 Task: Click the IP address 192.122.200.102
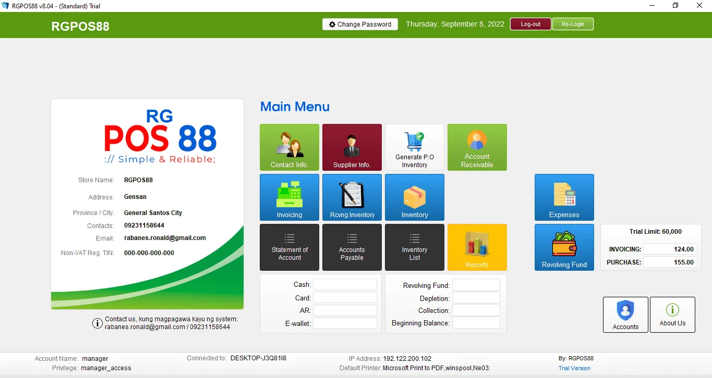pos(407,359)
